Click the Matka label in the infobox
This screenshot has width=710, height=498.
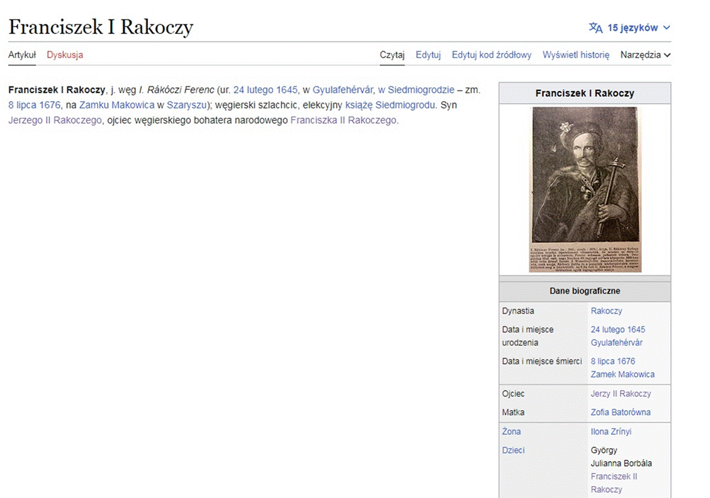click(x=513, y=412)
